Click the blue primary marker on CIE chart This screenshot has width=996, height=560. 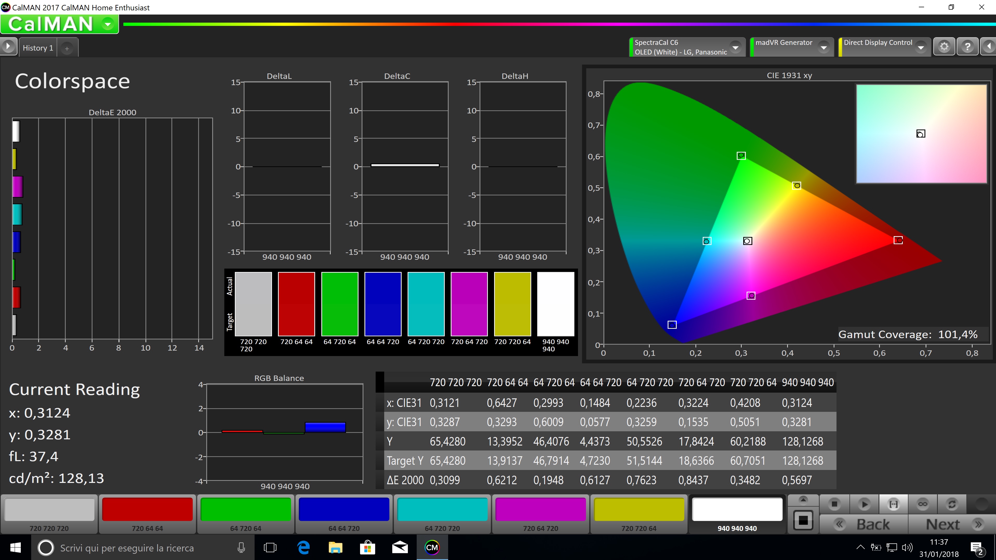pyautogui.click(x=672, y=325)
